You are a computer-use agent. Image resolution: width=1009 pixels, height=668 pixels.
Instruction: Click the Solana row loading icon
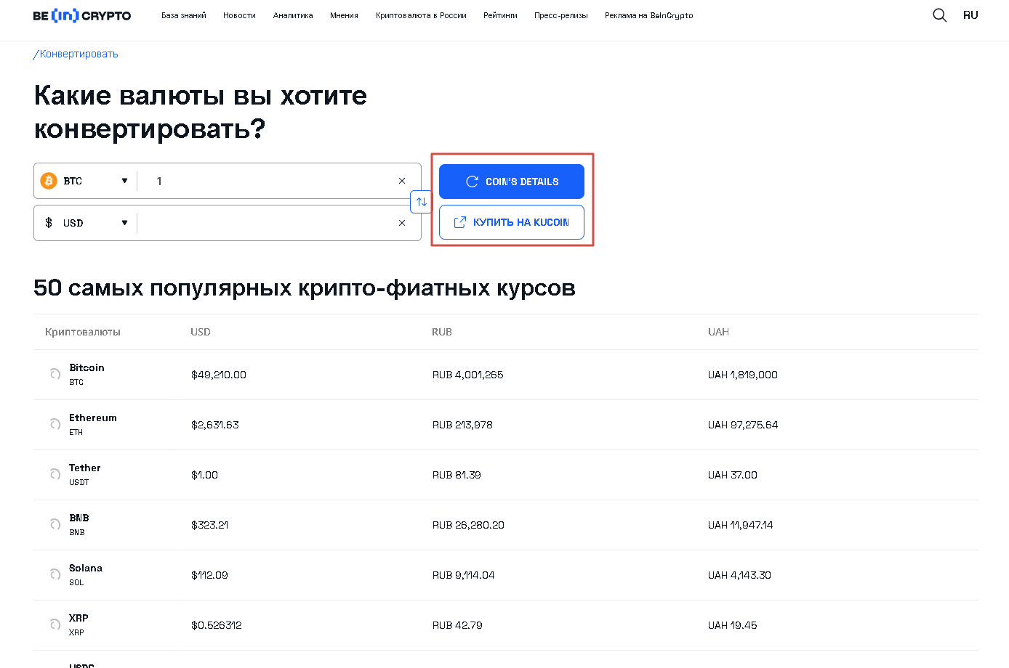[55, 574]
